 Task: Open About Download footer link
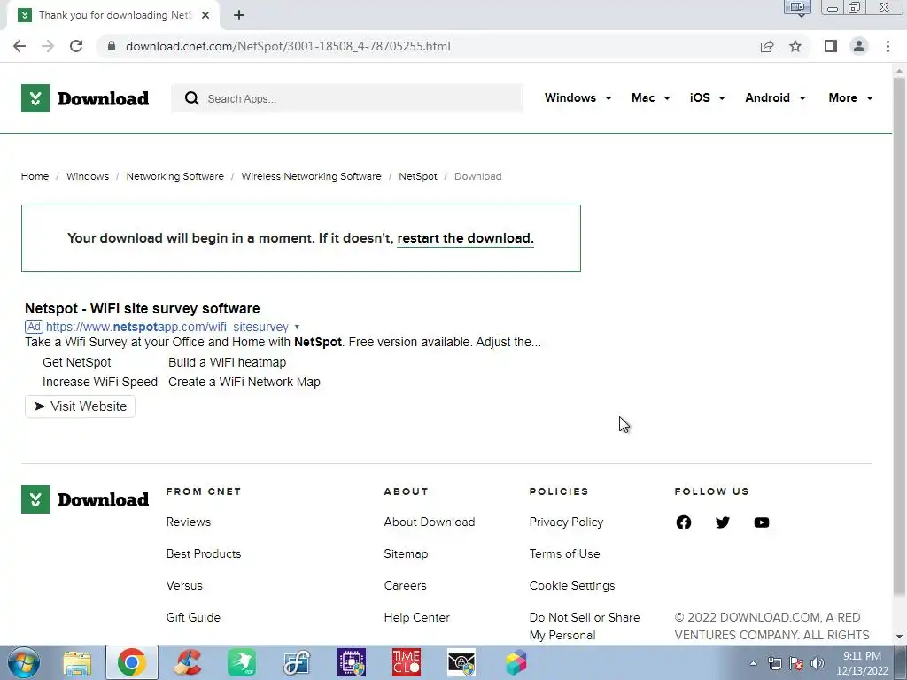[430, 522]
